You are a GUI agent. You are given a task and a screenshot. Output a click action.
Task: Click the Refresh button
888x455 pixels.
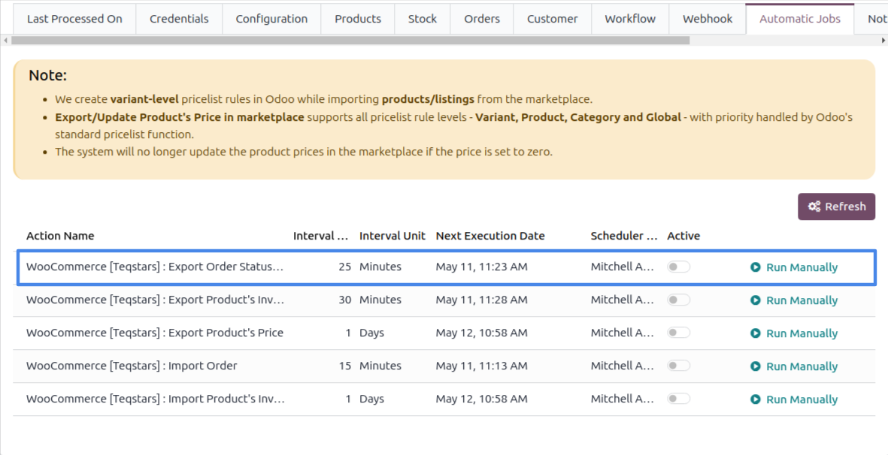[x=836, y=206]
